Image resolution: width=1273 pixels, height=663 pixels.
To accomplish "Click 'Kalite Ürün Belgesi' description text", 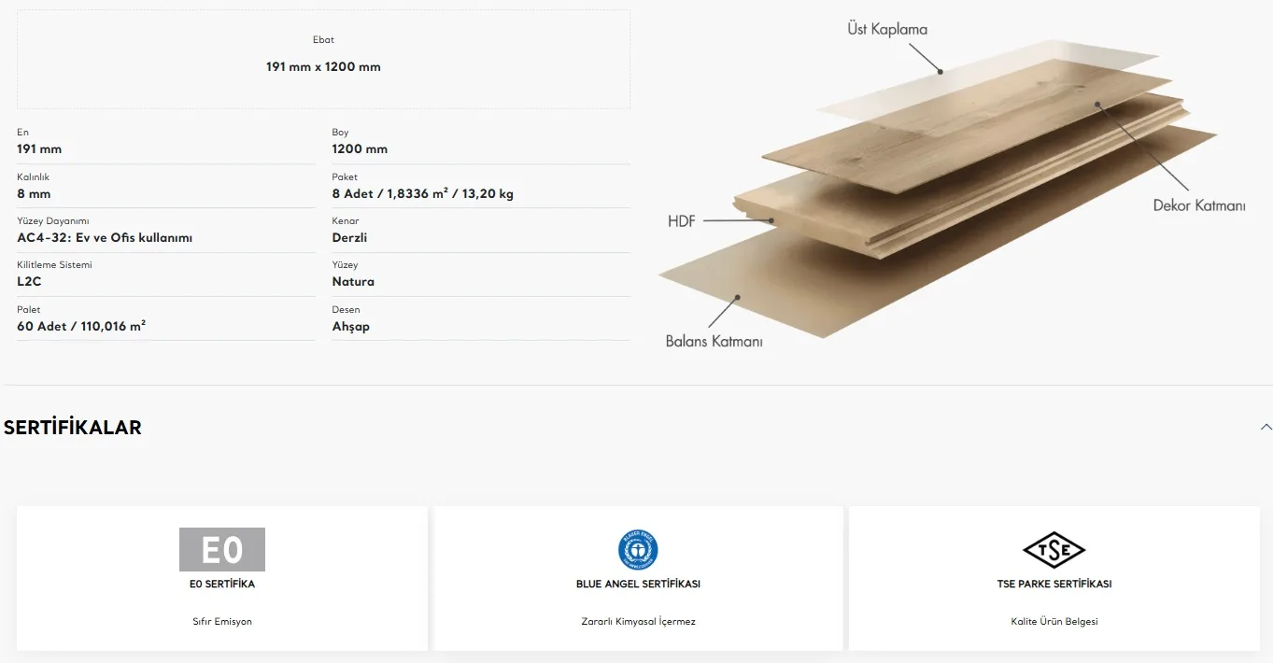I will coord(1054,622).
